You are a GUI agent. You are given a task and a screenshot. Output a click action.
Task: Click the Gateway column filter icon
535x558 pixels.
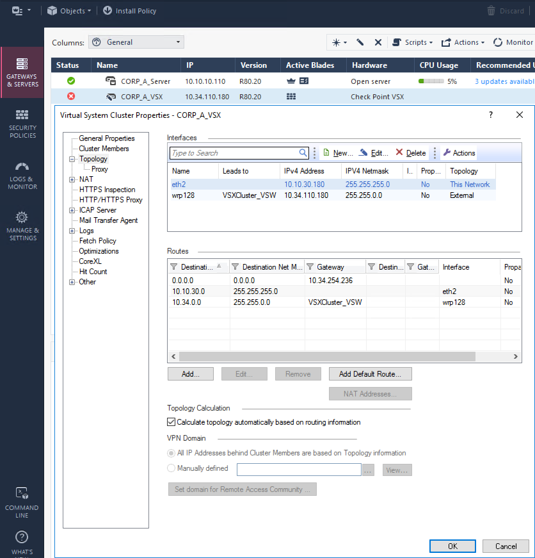[x=310, y=267]
